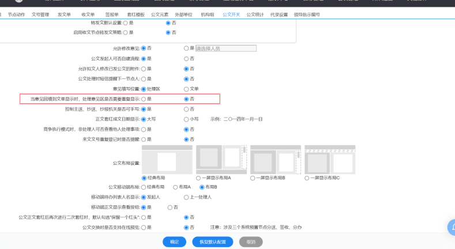Enable 来文文号重复登记时是否提醒 with 是

click(x=144, y=139)
